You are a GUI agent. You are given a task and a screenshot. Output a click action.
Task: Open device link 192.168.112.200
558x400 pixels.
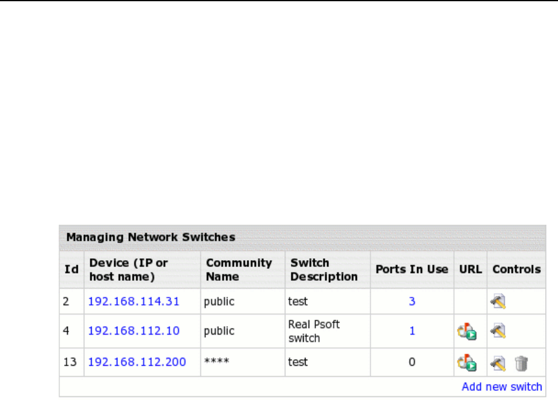(137, 362)
